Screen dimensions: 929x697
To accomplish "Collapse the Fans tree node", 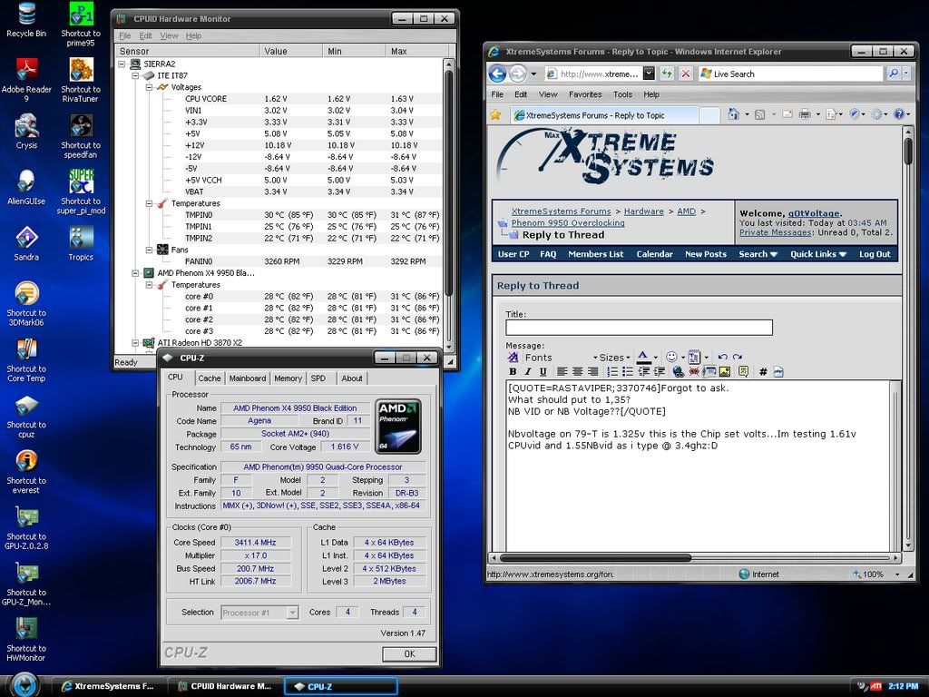I will (150, 250).
